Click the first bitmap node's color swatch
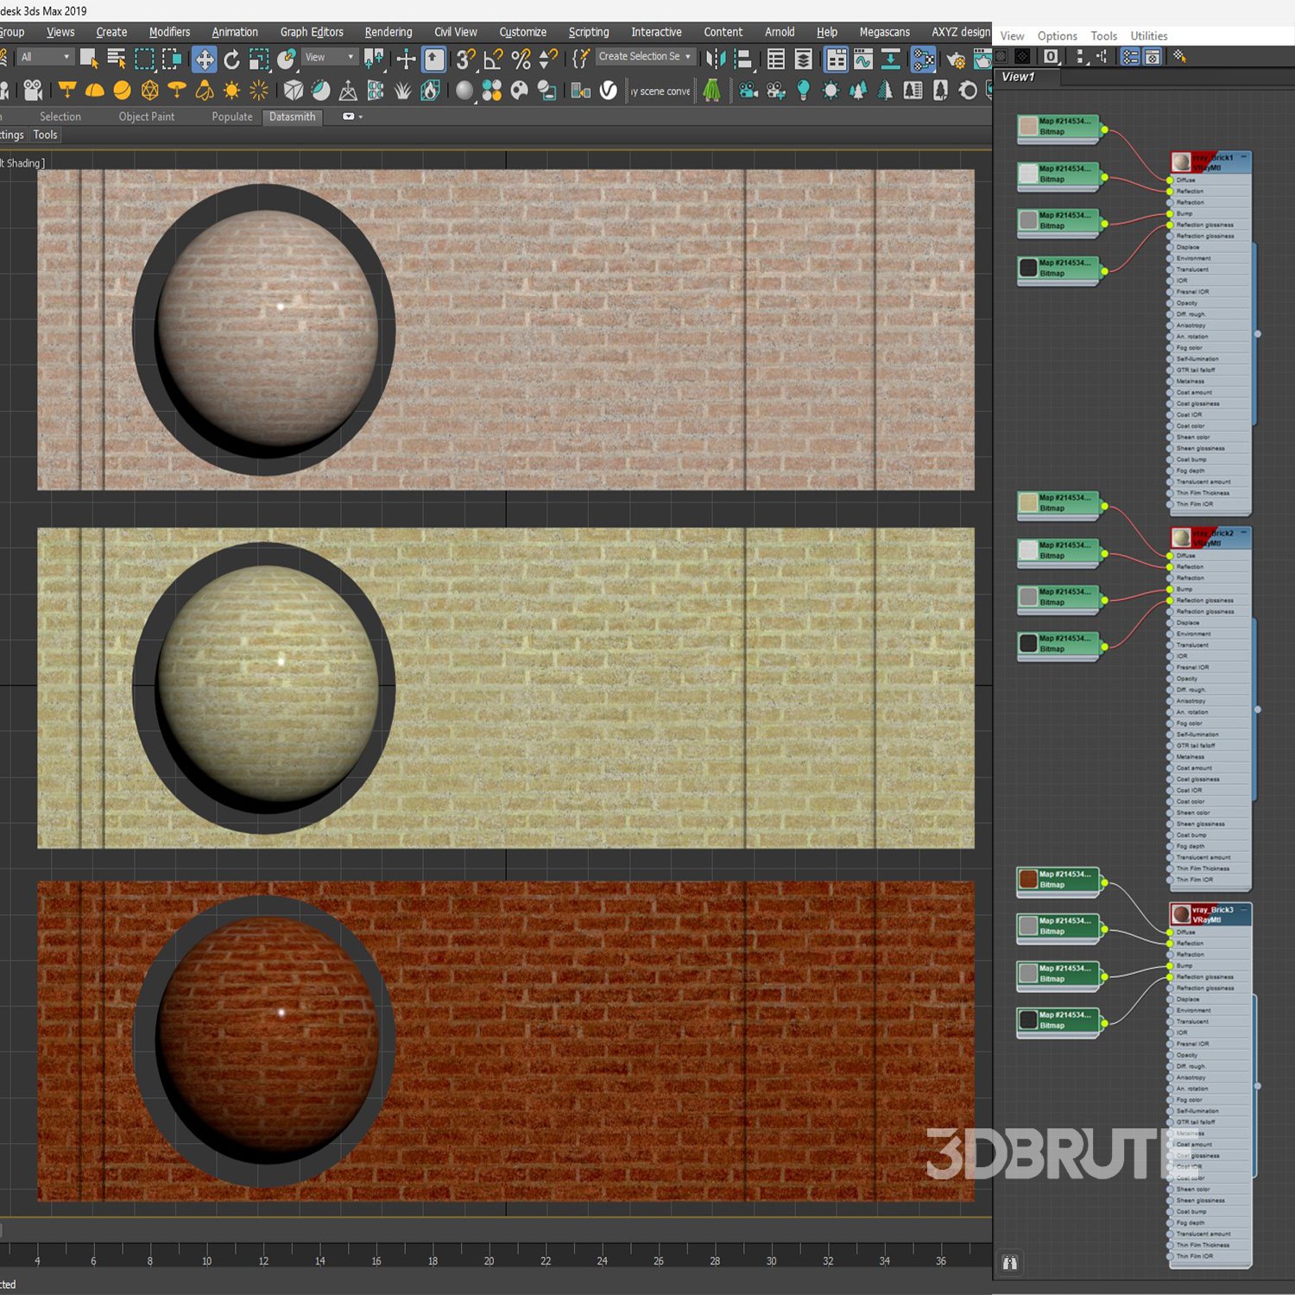 (x=1027, y=126)
